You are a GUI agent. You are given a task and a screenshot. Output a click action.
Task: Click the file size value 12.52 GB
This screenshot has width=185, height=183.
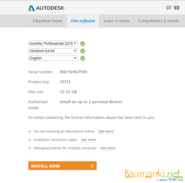pos(68,92)
